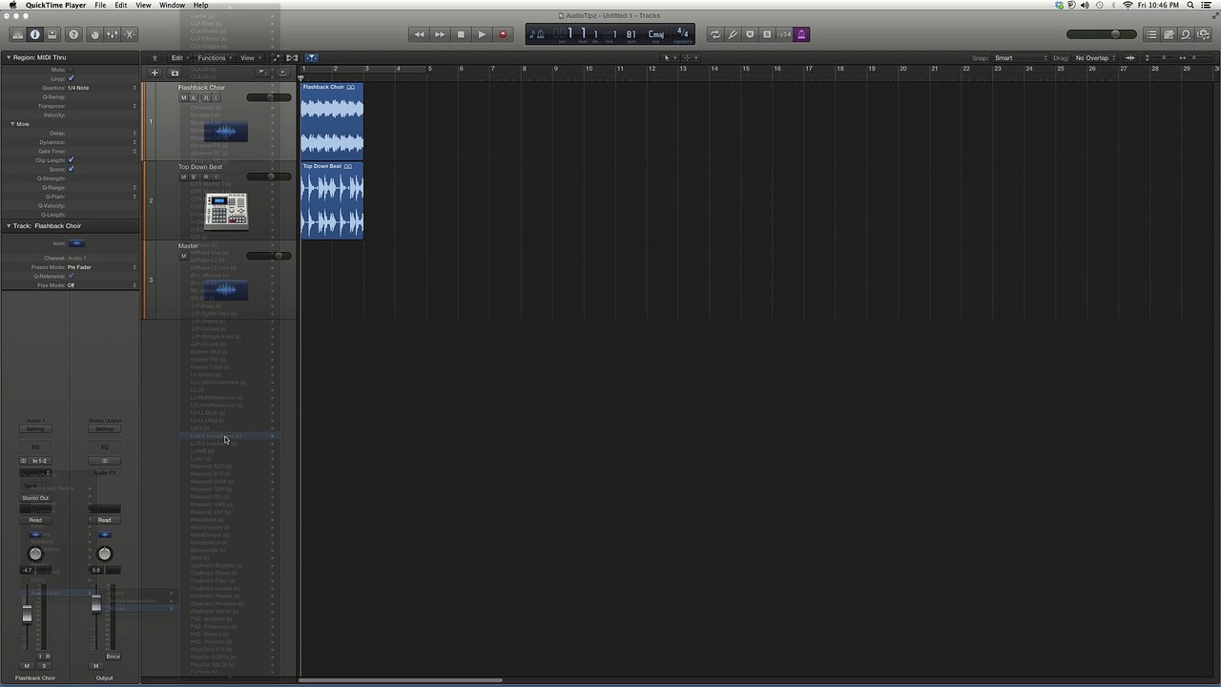Screen dimensions: 1221x687
Task: Toggle the Score checkbox
Action: coord(71,169)
